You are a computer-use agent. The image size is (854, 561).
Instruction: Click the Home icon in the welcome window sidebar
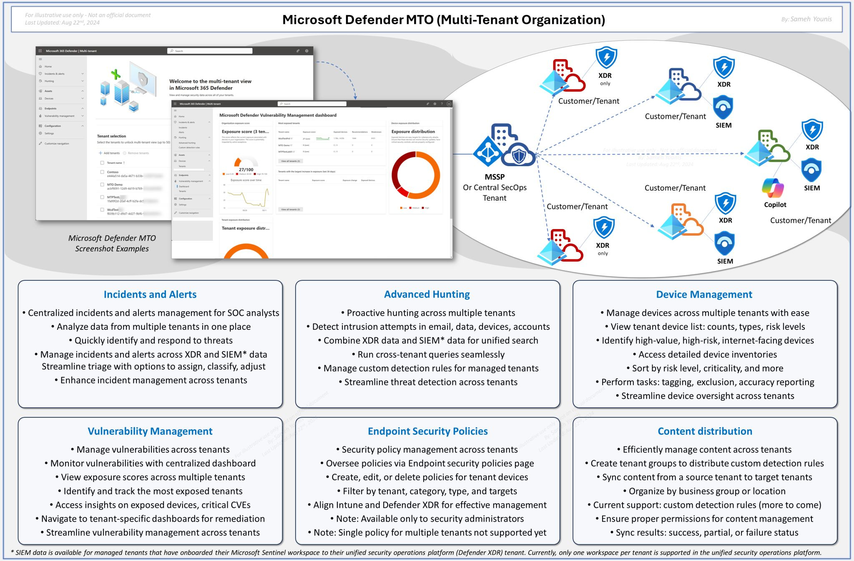[x=40, y=66]
